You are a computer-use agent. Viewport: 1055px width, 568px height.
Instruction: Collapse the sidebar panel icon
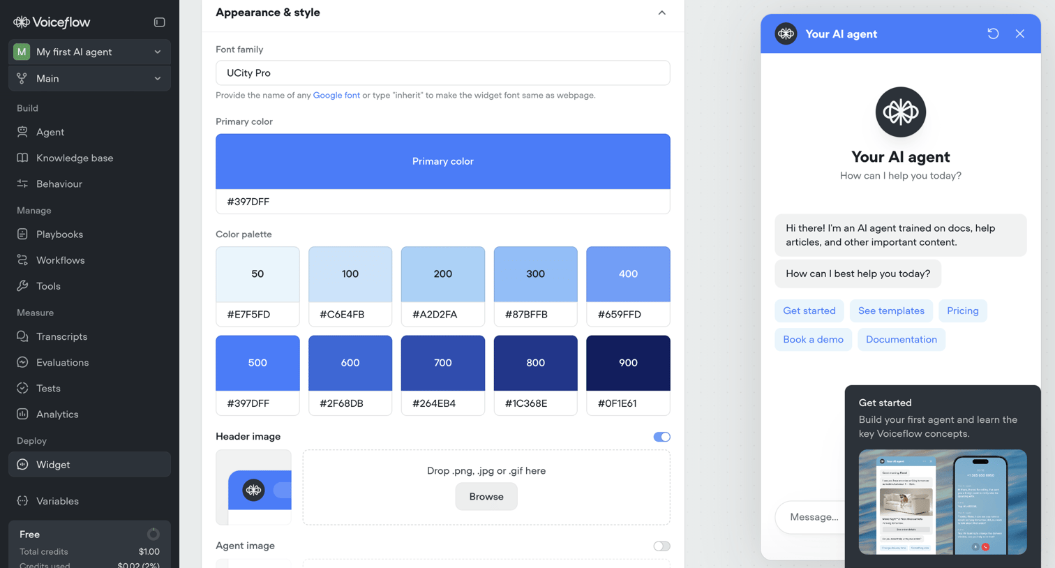click(x=159, y=22)
